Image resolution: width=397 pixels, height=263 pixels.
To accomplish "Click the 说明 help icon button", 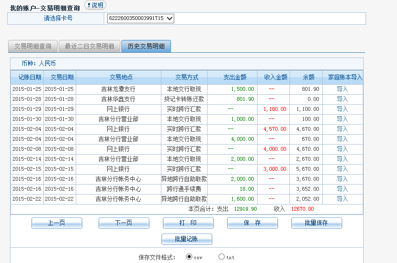I will [x=95, y=5].
